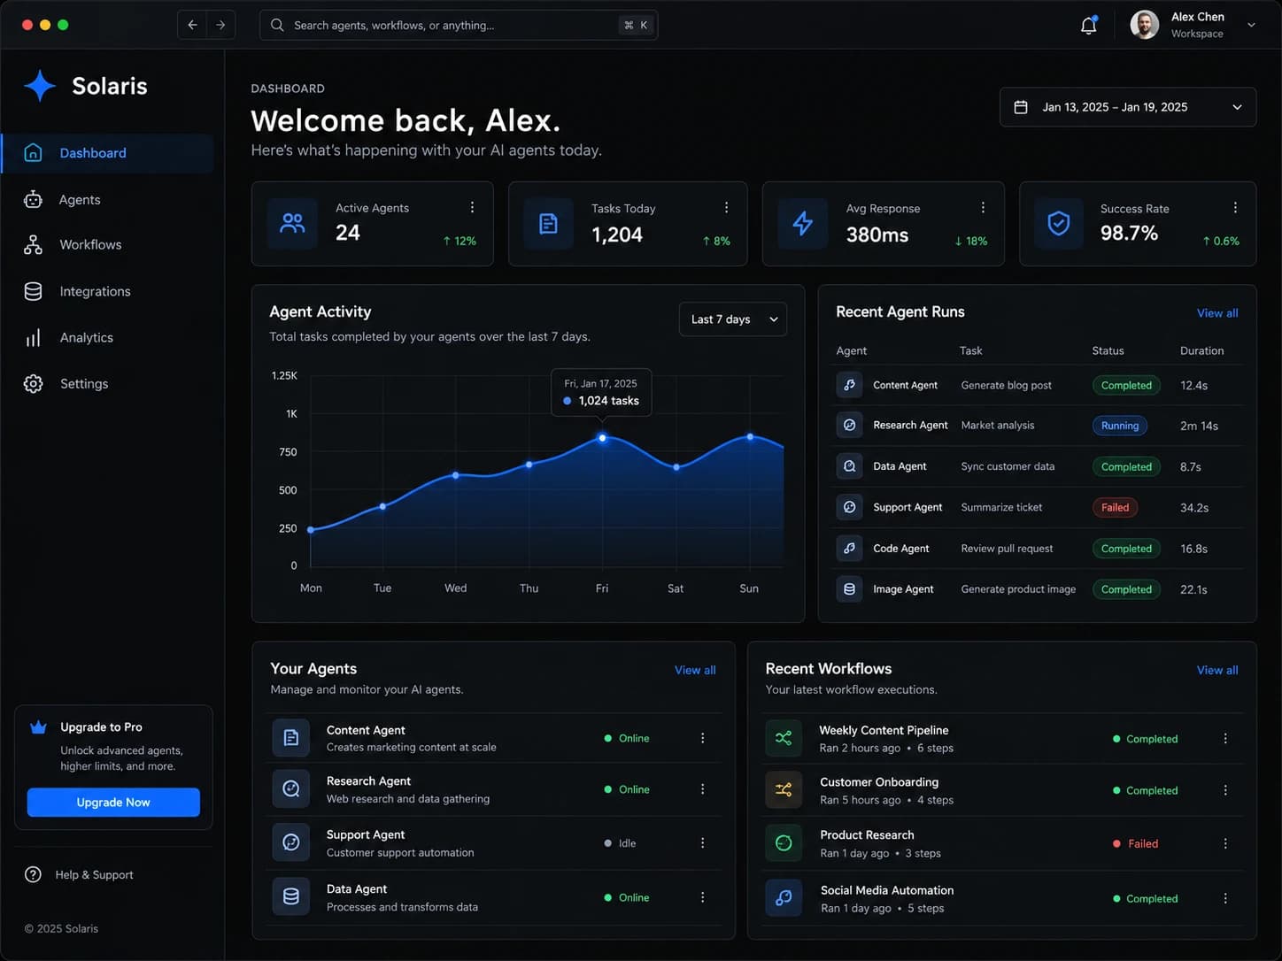Open the notifications bell
The height and width of the screenshot is (961, 1282).
[1089, 25]
